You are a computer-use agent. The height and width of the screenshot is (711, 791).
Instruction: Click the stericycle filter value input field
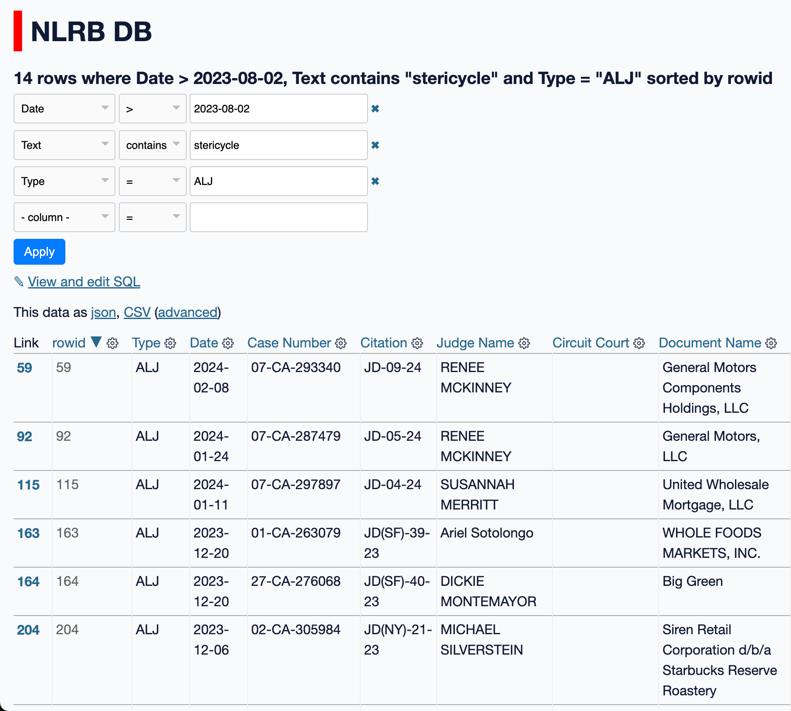tap(278, 145)
